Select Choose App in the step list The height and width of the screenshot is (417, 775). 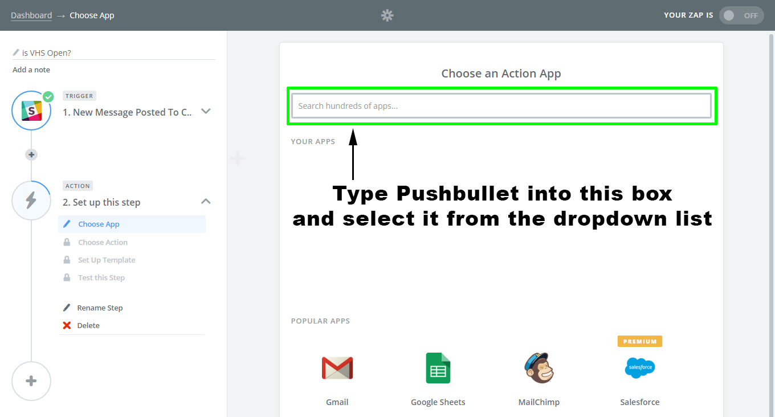[x=99, y=224]
